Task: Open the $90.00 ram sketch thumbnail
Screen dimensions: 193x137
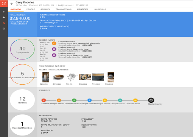Action: 72,77
